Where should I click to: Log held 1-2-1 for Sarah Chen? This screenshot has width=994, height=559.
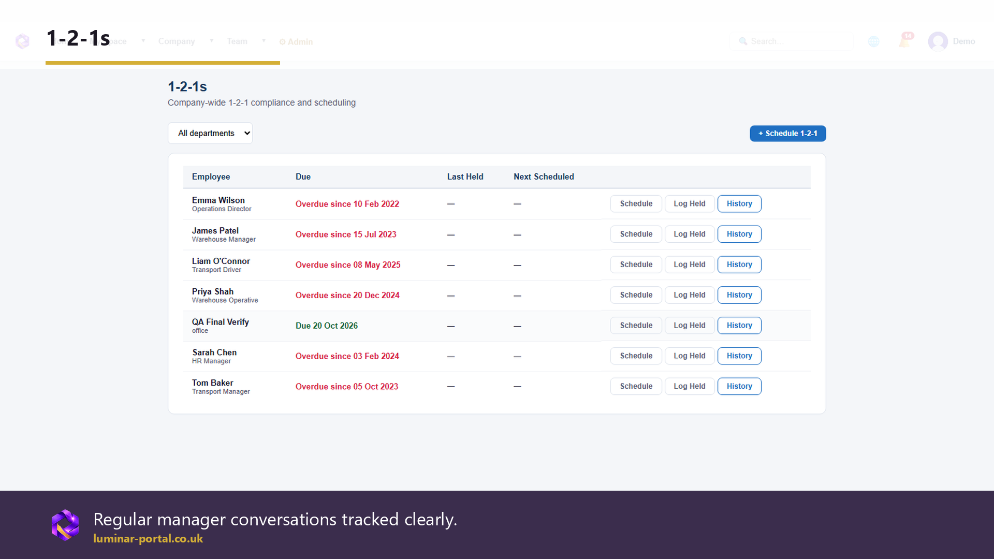[689, 356]
